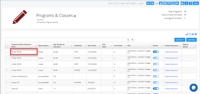Click the Help button in top bar

tap(196, 3)
